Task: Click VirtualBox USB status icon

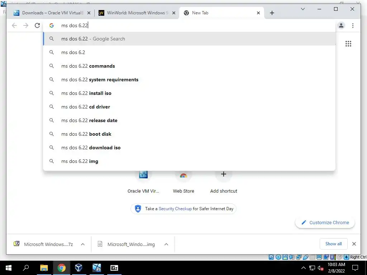Action: click(x=306, y=257)
